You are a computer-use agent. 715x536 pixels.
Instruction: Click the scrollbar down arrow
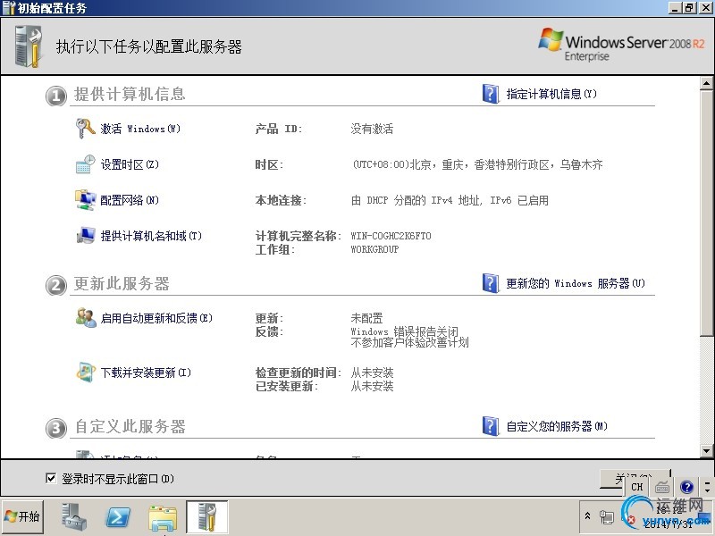point(706,451)
